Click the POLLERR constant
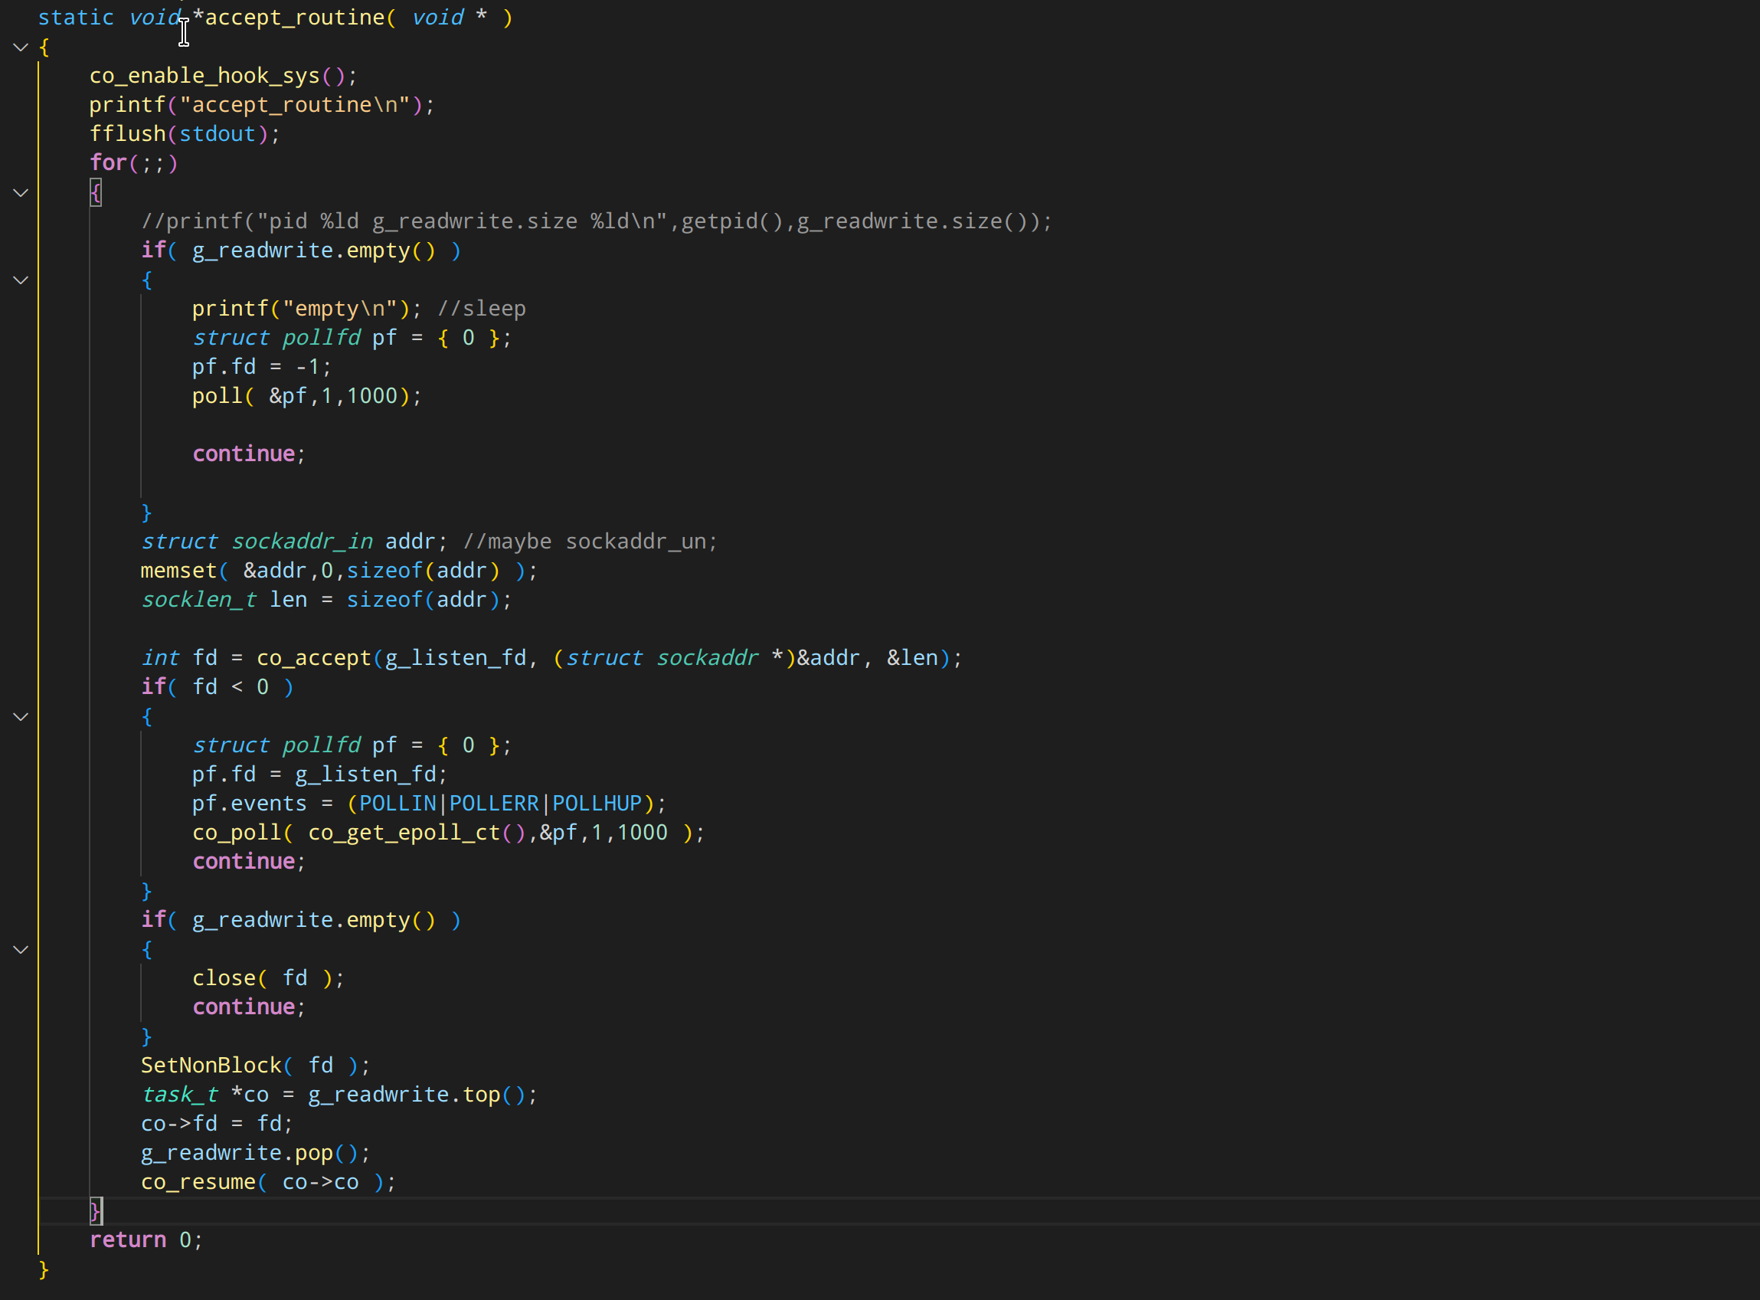The image size is (1760, 1300). coord(493,804)
